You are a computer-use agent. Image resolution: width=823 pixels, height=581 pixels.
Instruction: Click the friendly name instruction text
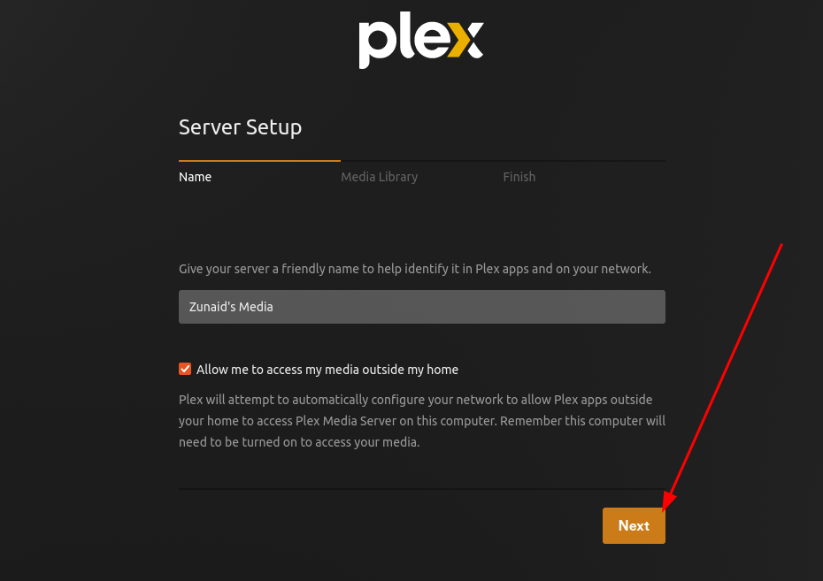(415, 269)
